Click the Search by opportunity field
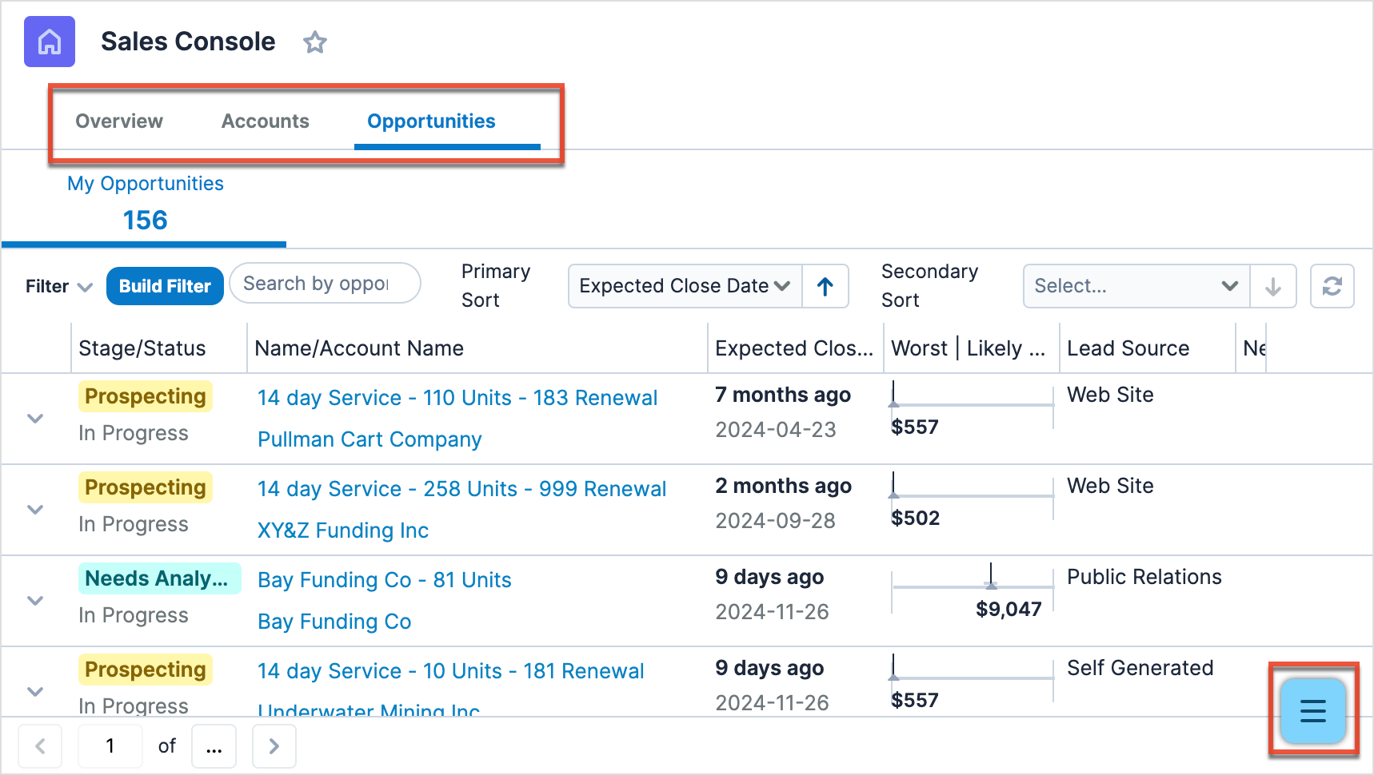The image size is (1374, 775). click(325, 284)
